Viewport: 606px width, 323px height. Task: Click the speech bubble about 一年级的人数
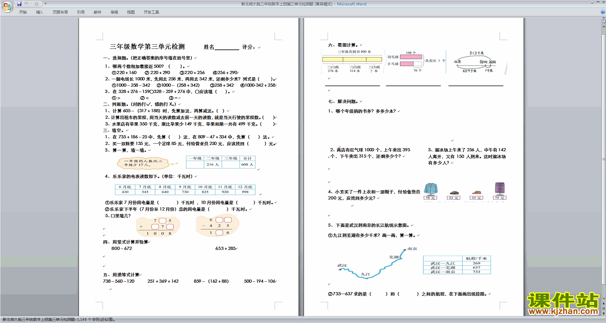click(144, 163)
